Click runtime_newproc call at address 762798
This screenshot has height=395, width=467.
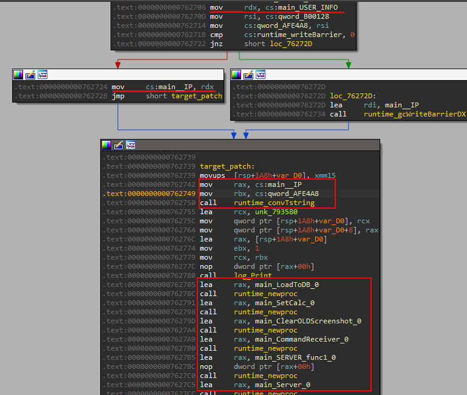[265, 312]
